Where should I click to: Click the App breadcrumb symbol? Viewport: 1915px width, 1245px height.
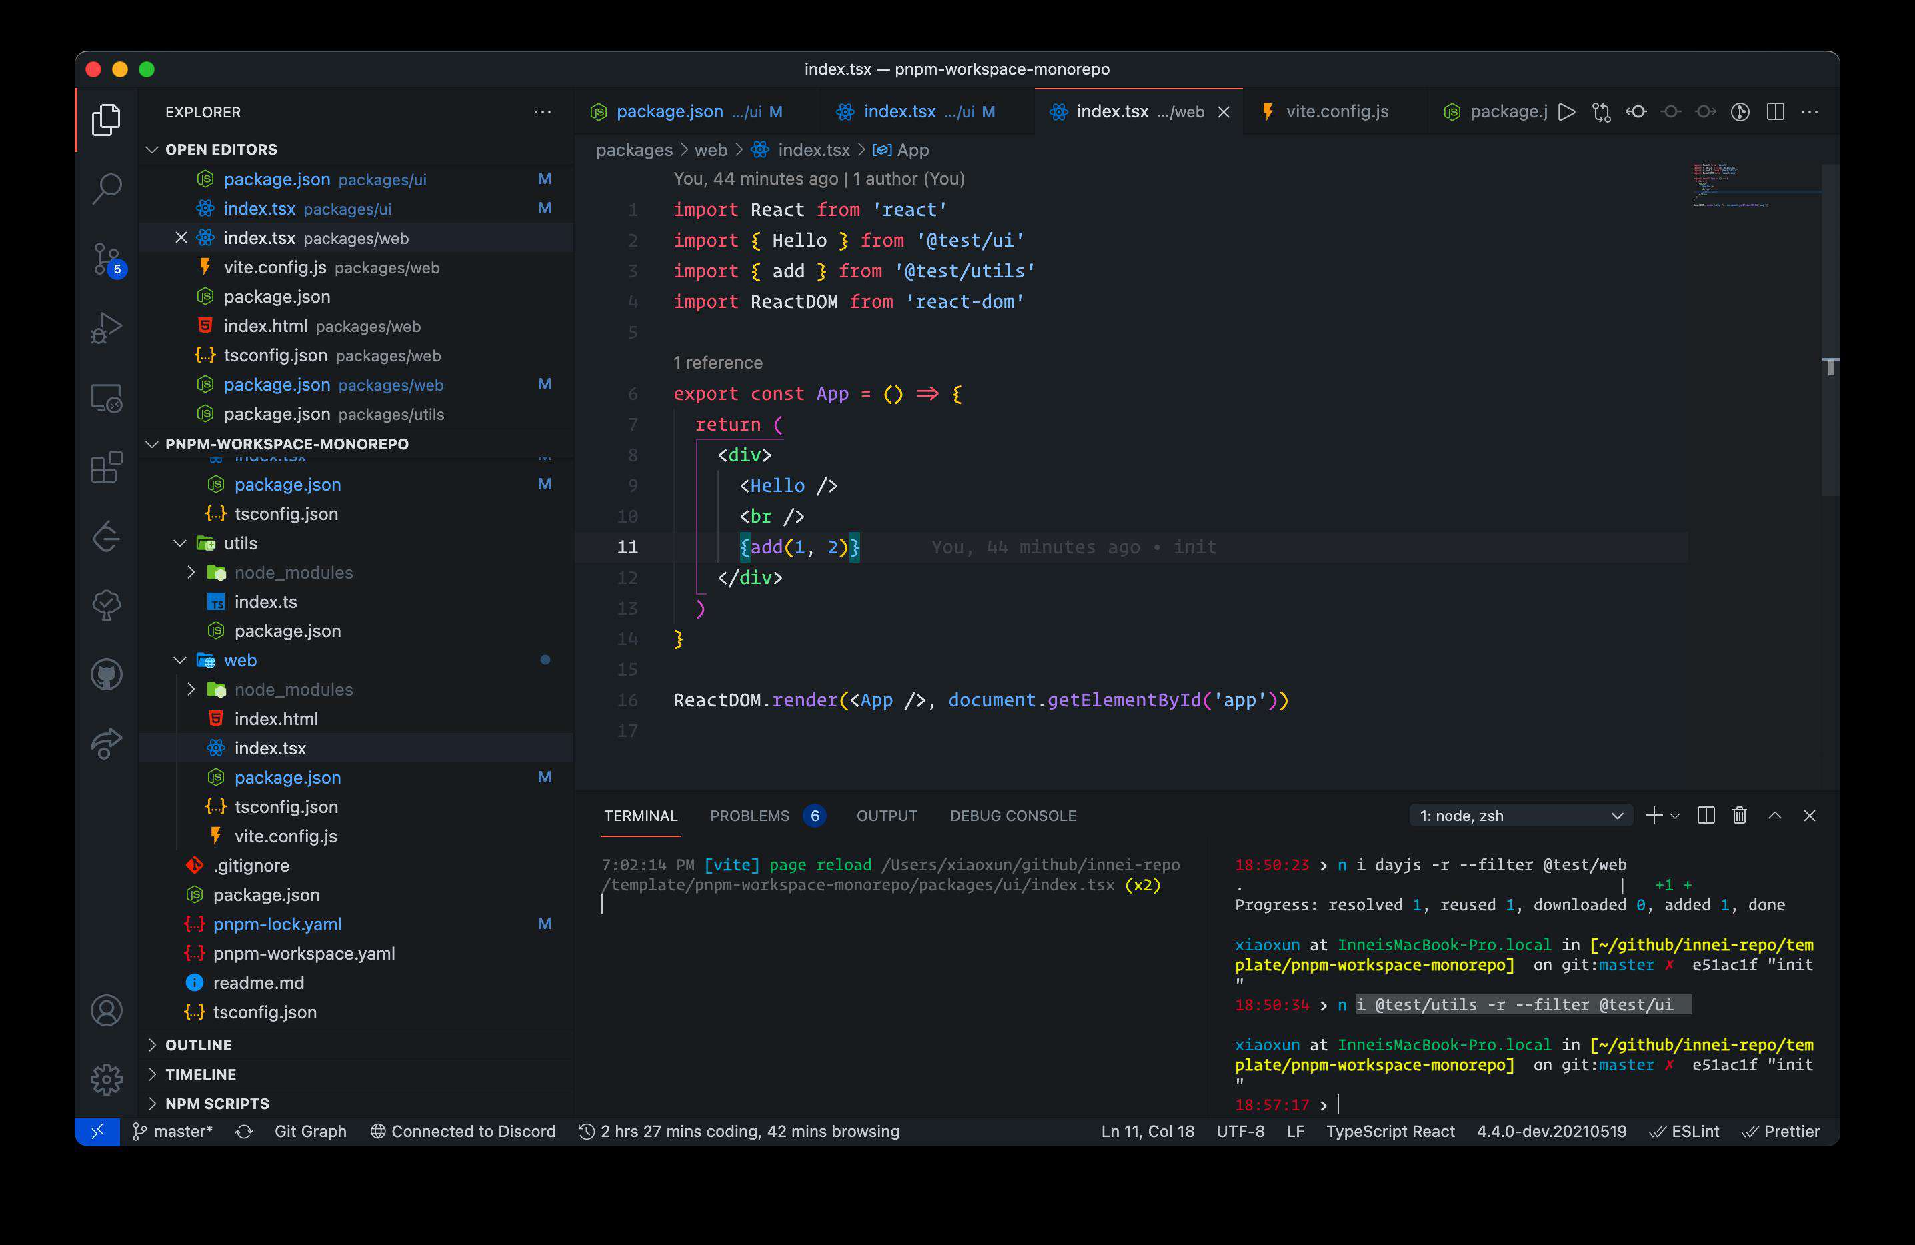point(901,149)
